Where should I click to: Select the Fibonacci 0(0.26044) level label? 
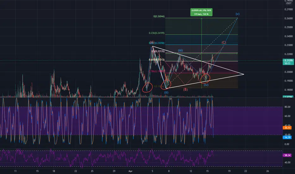click(159, 16)
